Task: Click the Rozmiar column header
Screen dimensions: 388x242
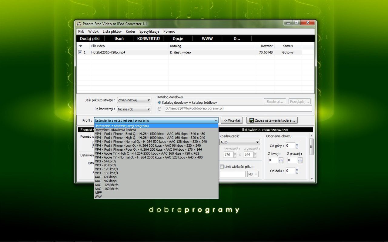Action: point(265,46)
